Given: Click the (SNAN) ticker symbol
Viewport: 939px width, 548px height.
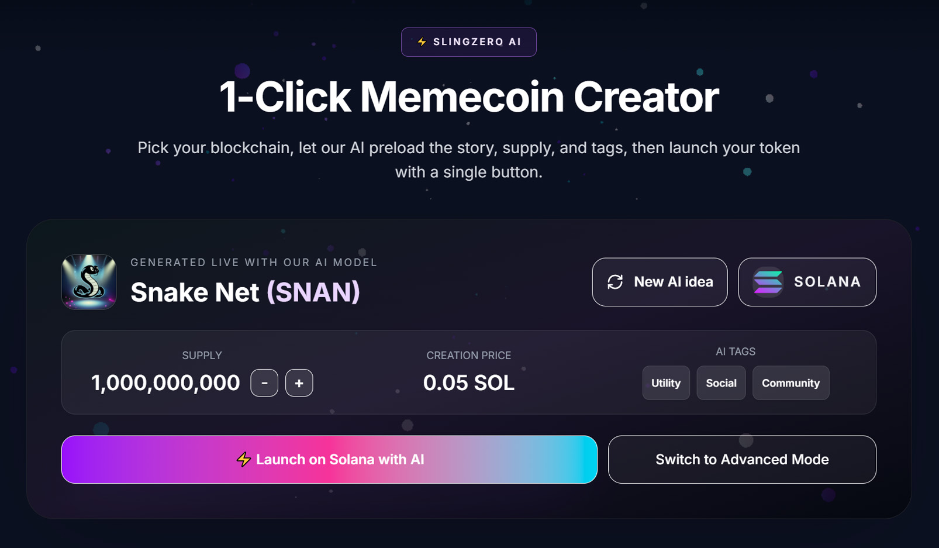Looking at the screenshot, I should (x=313, y=292).
